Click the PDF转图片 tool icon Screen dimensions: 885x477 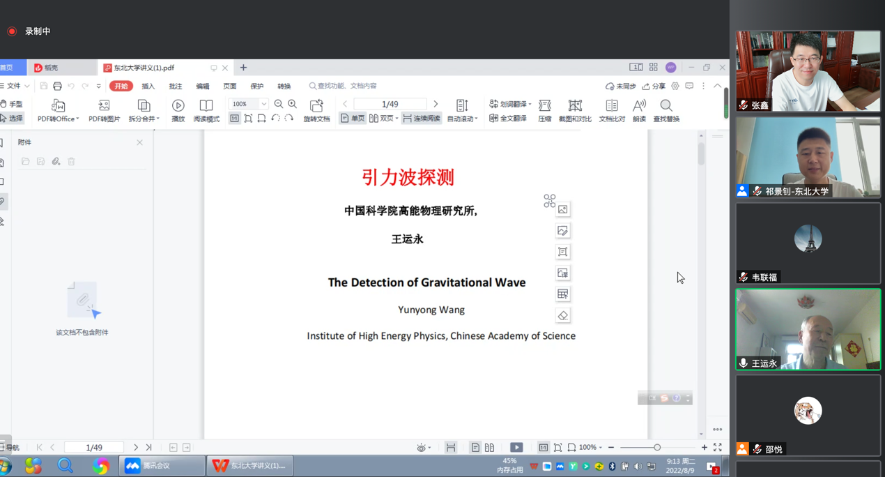104,106
